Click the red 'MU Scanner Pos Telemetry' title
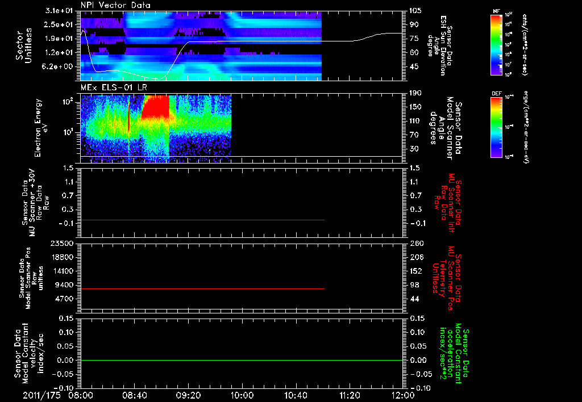Screen dimensions: 582x402 [x=447, y=279]
